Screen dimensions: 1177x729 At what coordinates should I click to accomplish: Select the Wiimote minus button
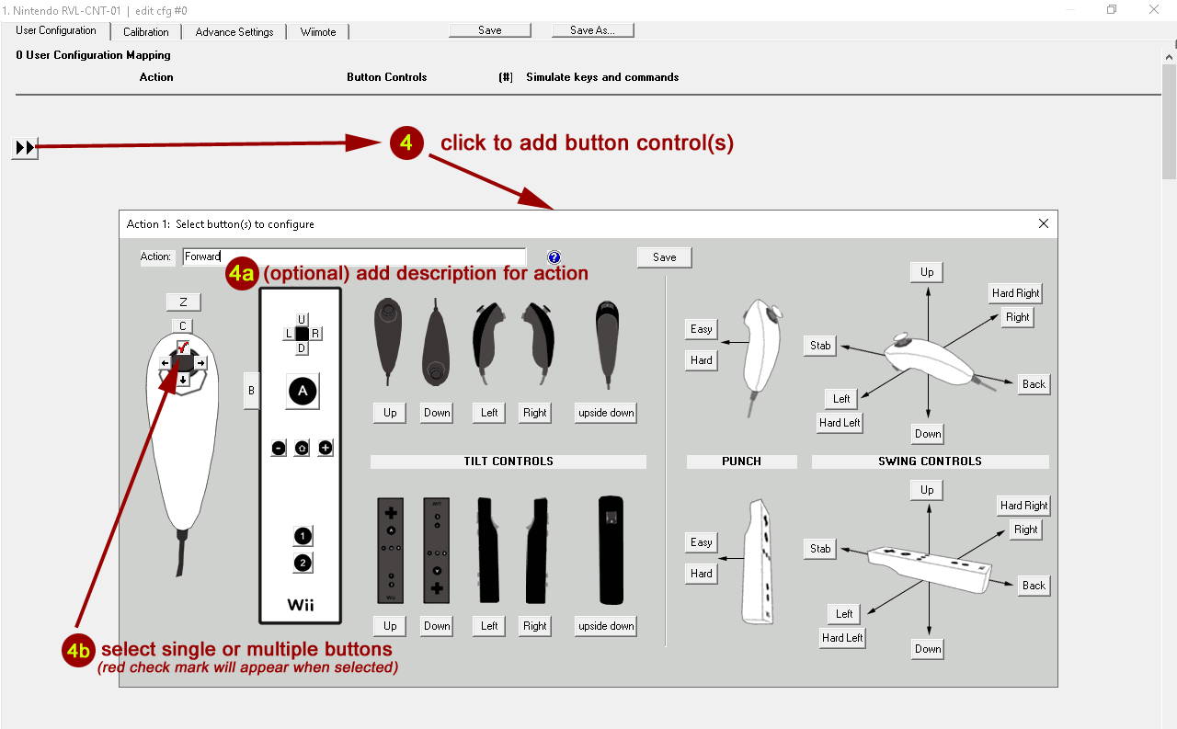(279, 449)
